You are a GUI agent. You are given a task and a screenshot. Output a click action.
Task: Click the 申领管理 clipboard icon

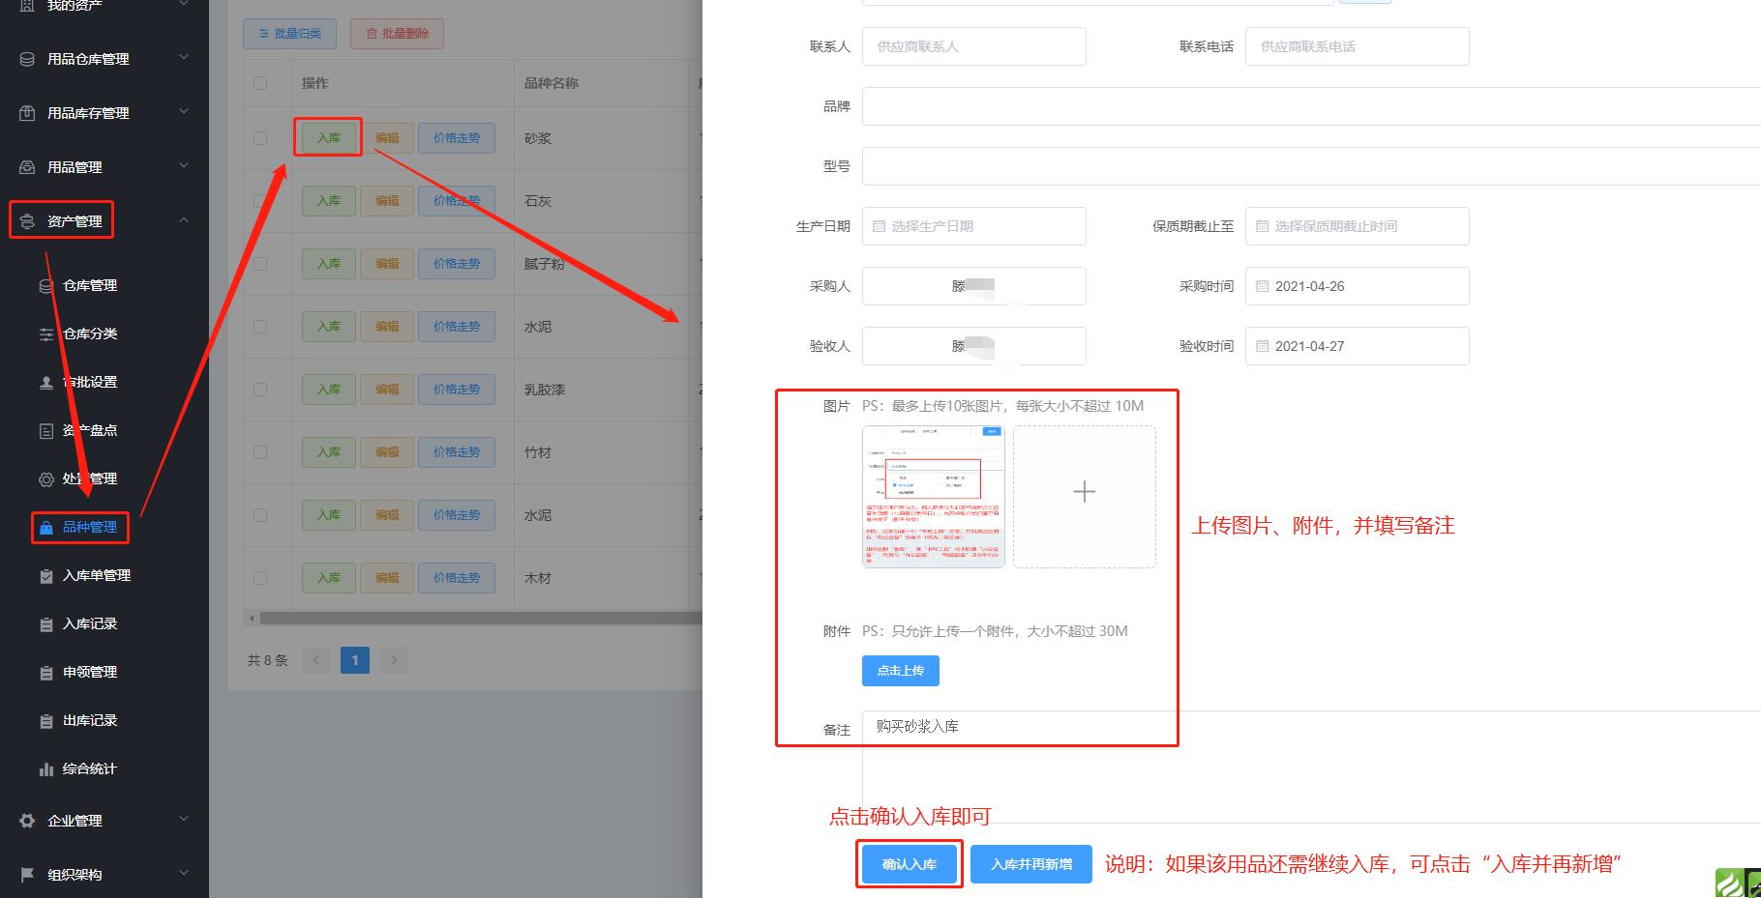(x=45, y=673)
